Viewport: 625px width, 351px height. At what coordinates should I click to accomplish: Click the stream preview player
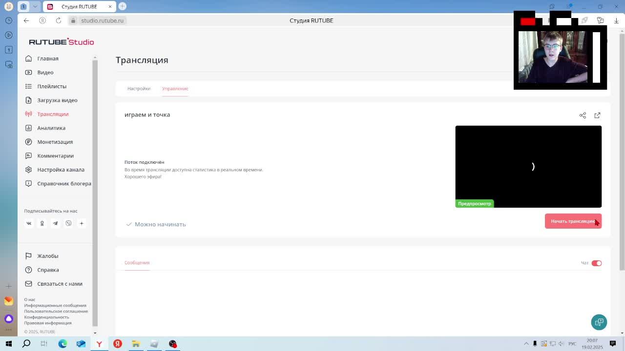point(528,167)
